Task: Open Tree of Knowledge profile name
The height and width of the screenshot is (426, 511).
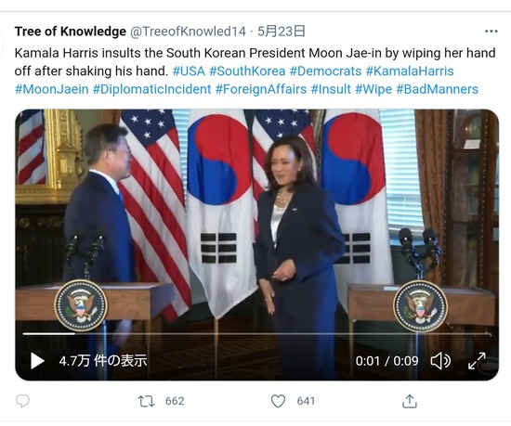Action: tap(71, 32)
